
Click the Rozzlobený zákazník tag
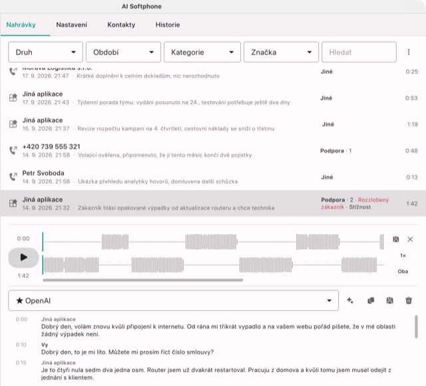tap(355, 203)
